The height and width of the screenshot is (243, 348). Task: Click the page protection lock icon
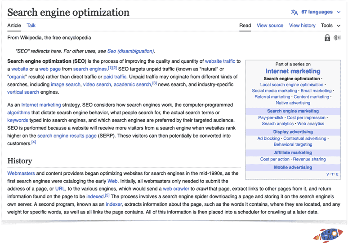coord(327,38)
